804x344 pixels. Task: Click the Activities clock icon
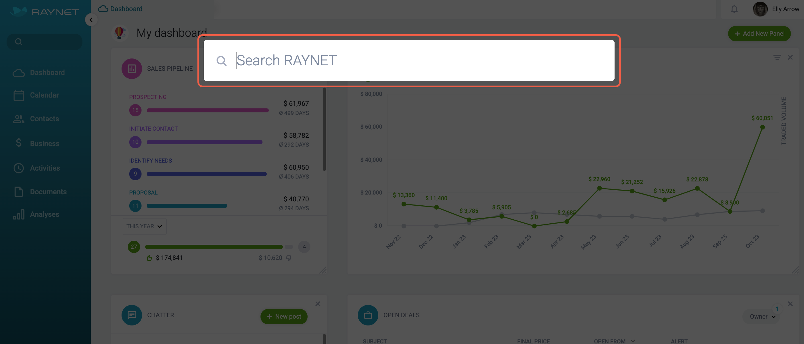[19, 168]
